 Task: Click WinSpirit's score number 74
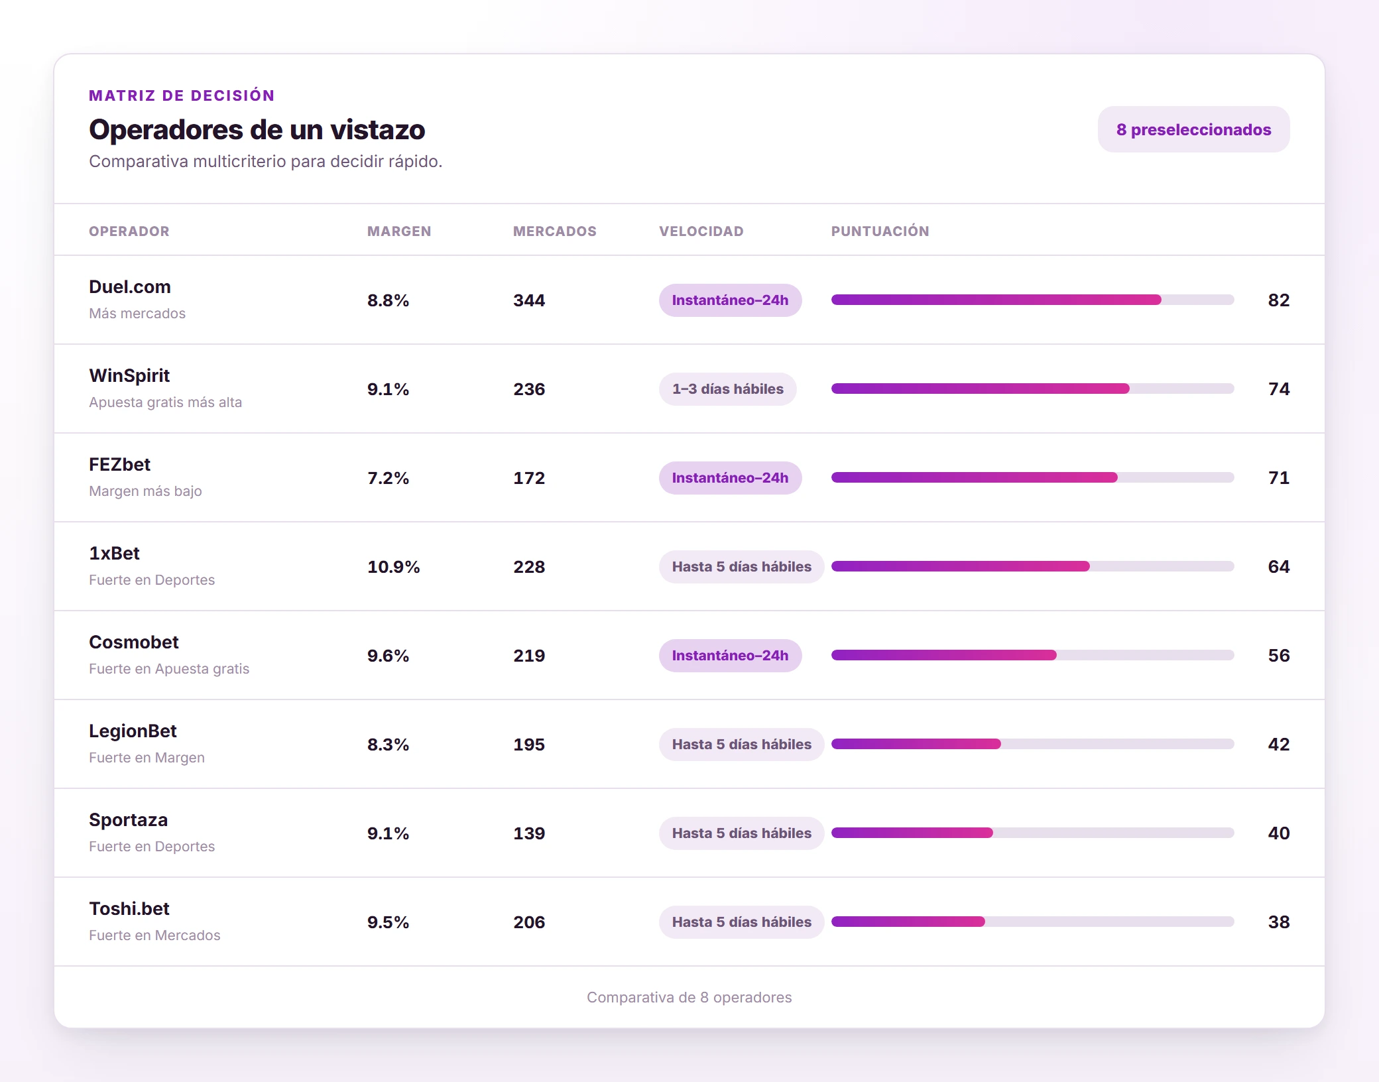tap(1279, 389)
